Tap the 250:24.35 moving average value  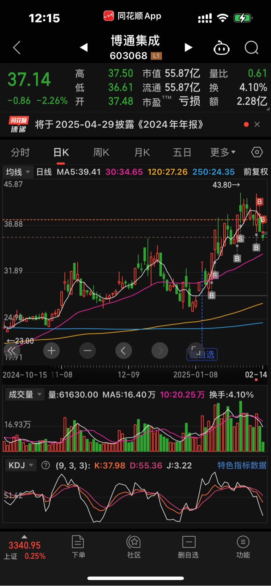click(213, 172)
